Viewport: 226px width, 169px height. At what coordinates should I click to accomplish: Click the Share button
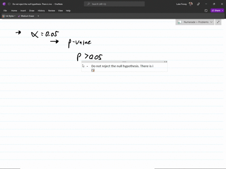216,10
